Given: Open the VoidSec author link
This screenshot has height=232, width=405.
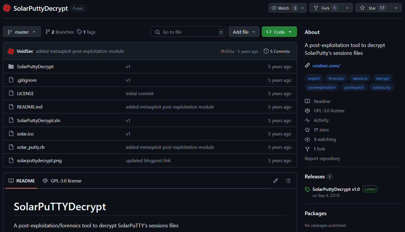Looking at the screenshot, I should pos(25,51).
